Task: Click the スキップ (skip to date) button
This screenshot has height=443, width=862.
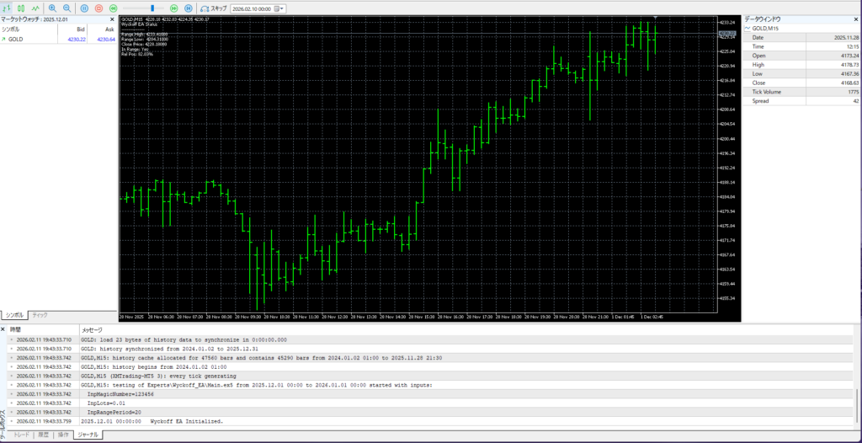Action: pos(214,8)
